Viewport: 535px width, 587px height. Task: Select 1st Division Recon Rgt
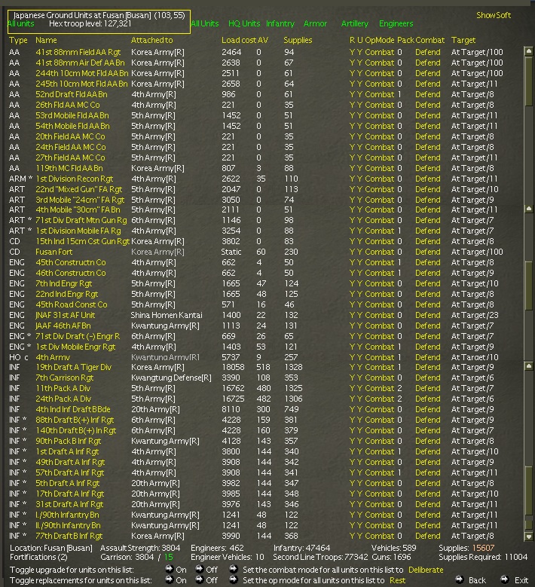point(74,179)
